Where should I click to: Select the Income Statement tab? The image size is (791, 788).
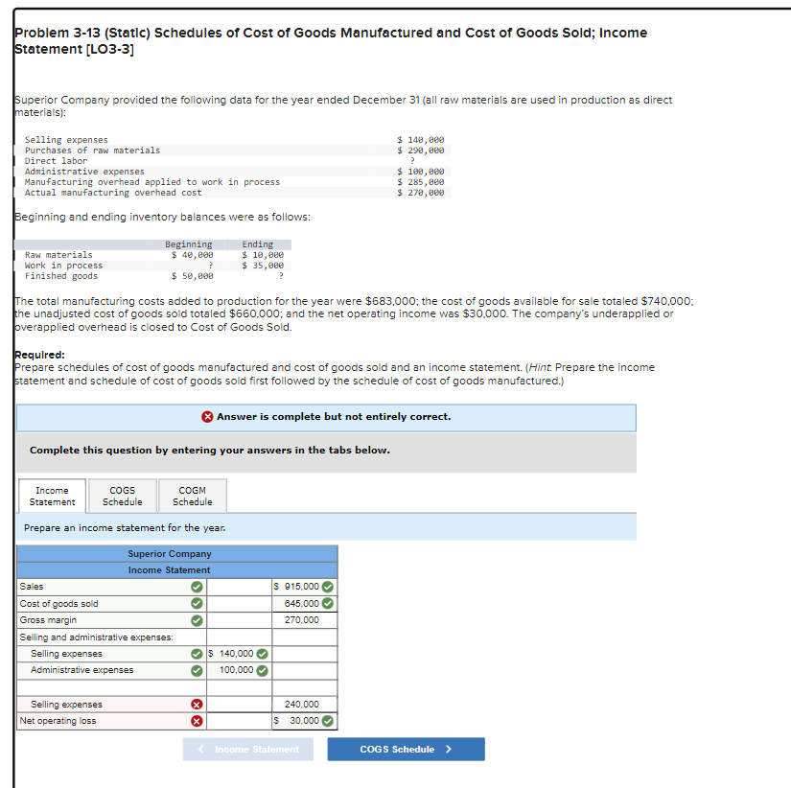51,495
